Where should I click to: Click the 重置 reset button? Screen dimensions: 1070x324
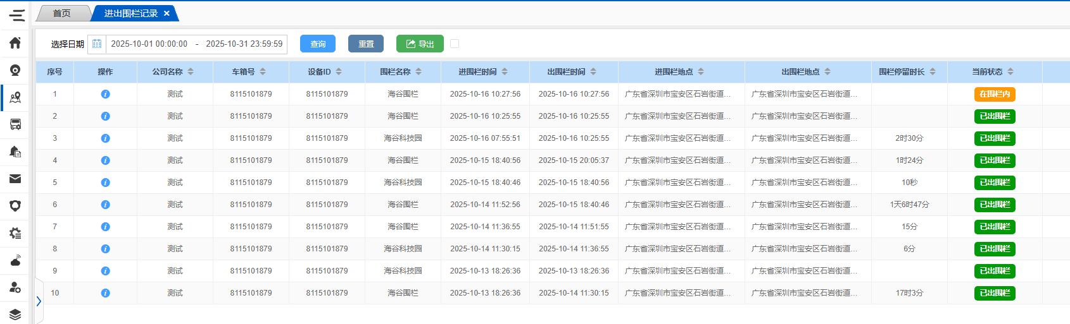pyautogui.click(x=366, y=44)
